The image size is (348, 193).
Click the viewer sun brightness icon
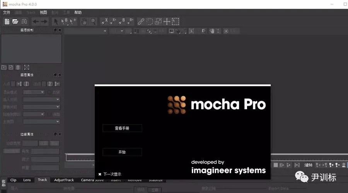pos(226,31)
